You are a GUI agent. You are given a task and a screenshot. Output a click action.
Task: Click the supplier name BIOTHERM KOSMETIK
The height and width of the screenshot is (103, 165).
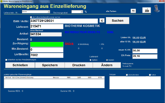[x=82, y=26]
